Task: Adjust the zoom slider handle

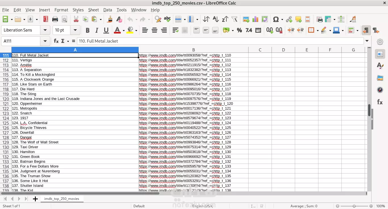Action: point(354,206)
